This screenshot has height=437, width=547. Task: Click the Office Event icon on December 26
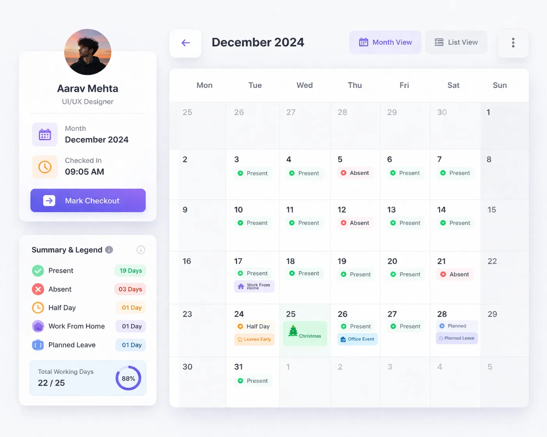click(x=343, y=339)
